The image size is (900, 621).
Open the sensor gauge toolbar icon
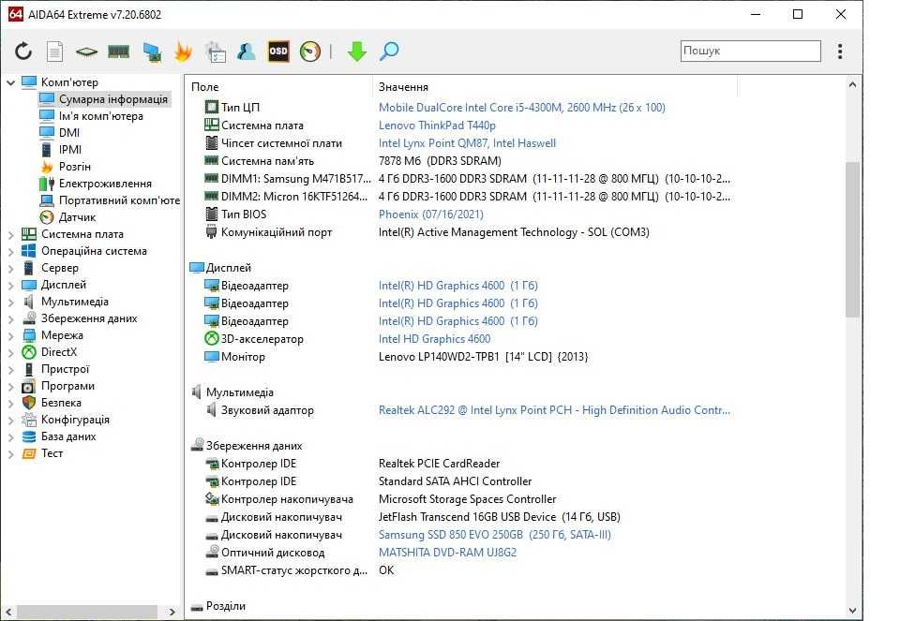click(x=310, y=52)
